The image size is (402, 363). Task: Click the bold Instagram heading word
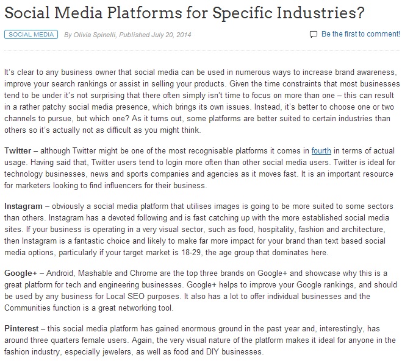[x=23, y=206]
